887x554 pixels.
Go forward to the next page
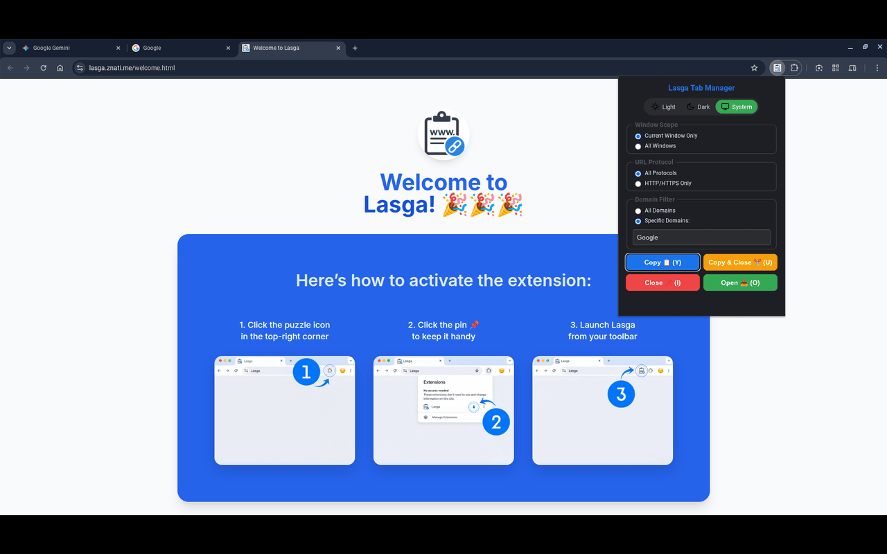[x=26, y=68]
